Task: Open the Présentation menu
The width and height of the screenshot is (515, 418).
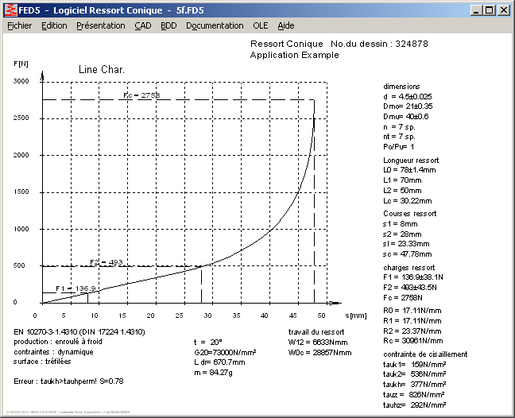Action: [100, 25]
